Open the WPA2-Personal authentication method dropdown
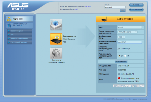The width and height of the screenshot is (151, 102). click(x=128, y=32)
